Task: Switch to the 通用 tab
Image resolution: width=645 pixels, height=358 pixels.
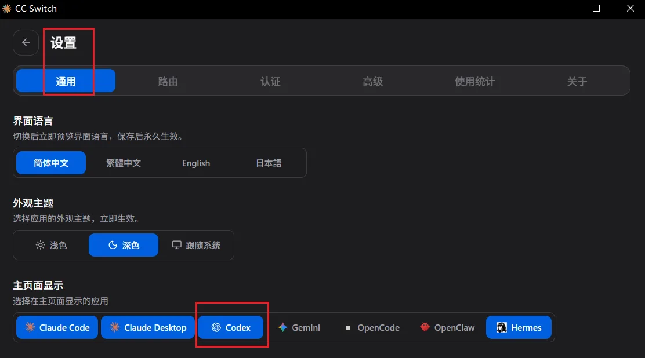Action: click(66, 81)
